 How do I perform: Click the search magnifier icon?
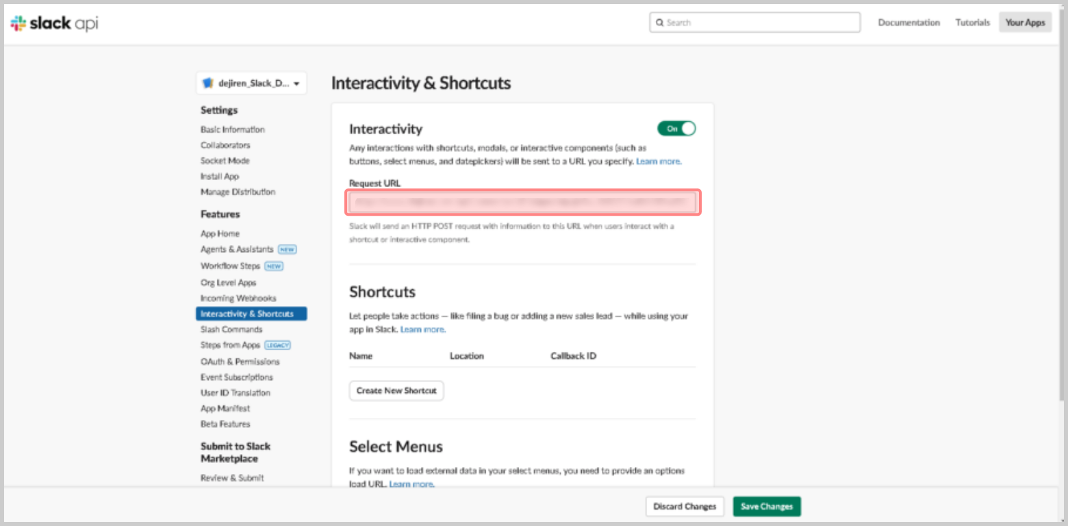(659, 23)
